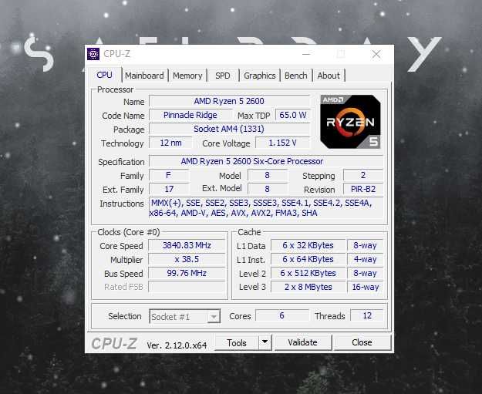Viewport: 482px width, 394px height.
Task: Click the Core Speed value '3840.83 MHz'
Action: pyautogui.click(x=187, y=245)
